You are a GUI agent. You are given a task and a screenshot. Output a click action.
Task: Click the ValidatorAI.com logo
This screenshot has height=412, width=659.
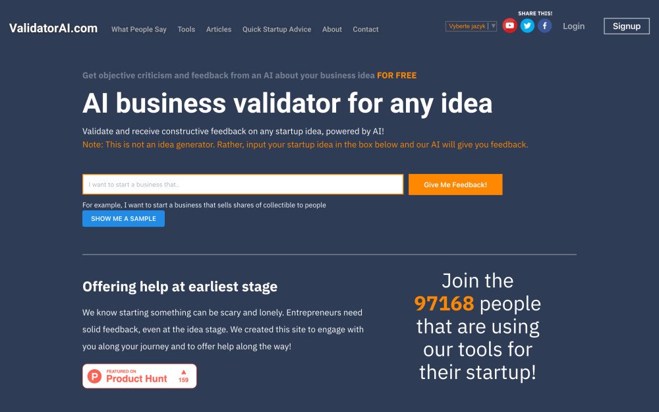[x=53, y=28]
